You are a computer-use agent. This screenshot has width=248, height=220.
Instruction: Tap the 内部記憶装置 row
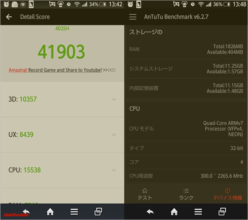(x=186, y=88)
